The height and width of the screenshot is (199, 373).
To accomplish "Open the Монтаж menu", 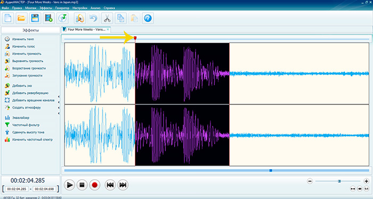I will pos(30,8).
